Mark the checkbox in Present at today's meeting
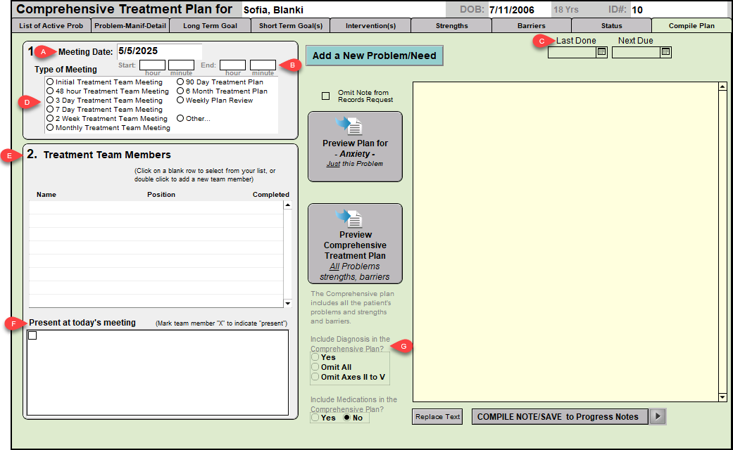 [32, 335]
